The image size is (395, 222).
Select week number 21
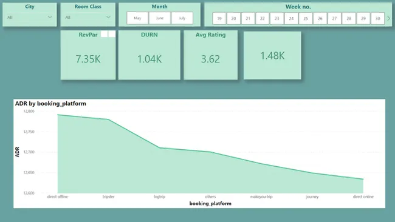(x=248, y=18)
